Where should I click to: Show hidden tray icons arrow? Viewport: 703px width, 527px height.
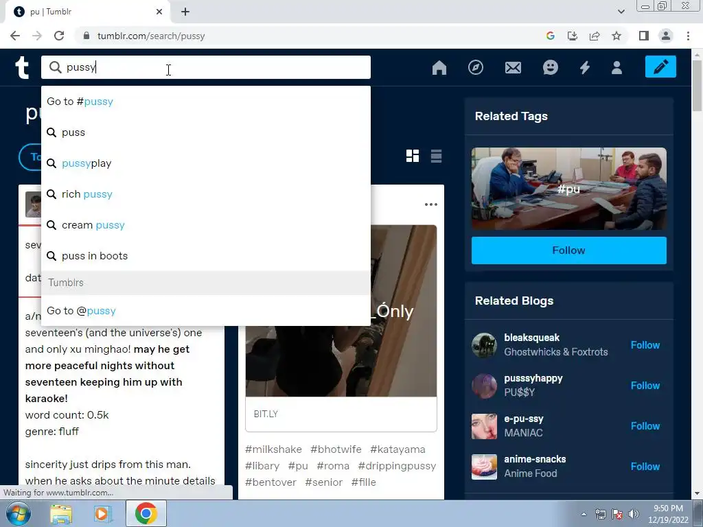pos(584,514)
